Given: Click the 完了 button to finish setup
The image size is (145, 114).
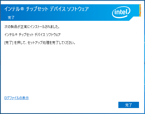Looking at the screenshot, I should click(129, 105).
